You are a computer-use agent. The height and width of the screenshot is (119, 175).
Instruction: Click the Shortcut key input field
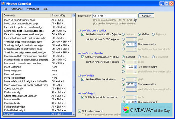click(114, 16)
